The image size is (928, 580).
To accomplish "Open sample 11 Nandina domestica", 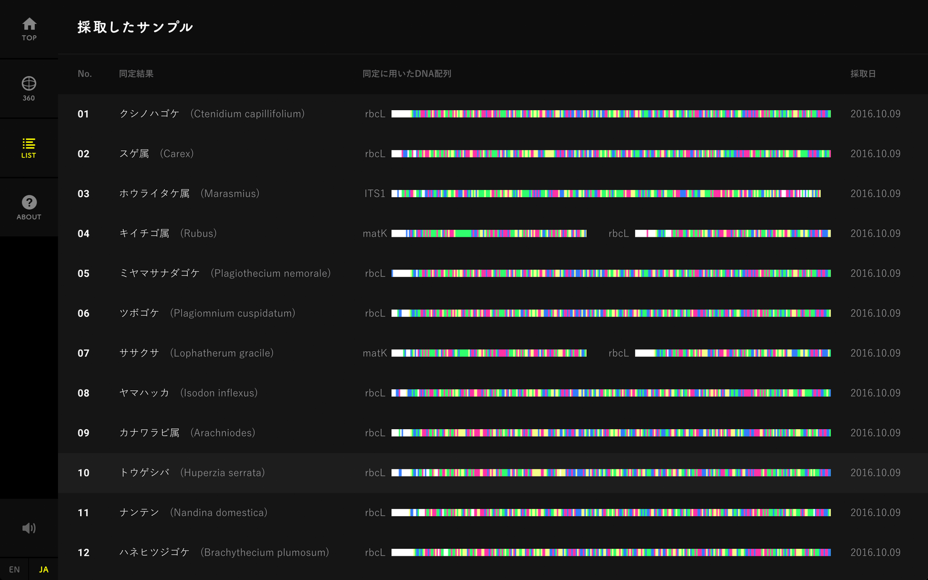I will 193,513.
